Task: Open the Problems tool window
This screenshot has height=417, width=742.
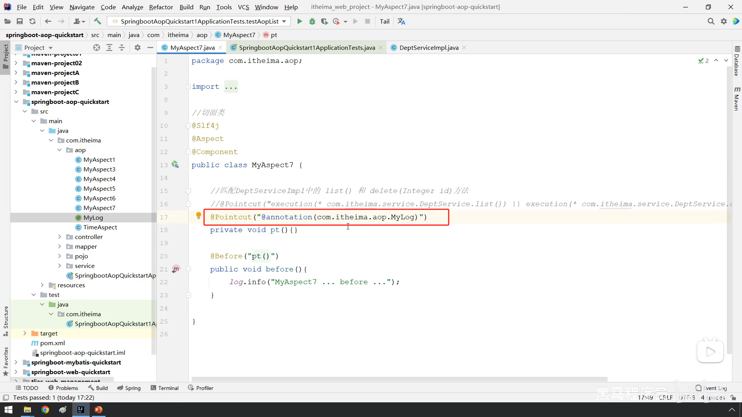Action: tap(63, 388)
